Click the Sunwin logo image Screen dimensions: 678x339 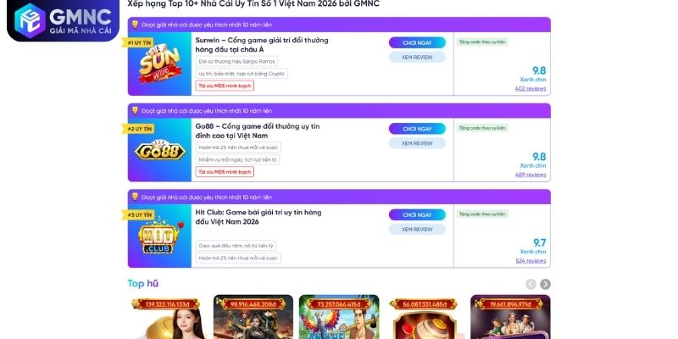tap(159, 65)
